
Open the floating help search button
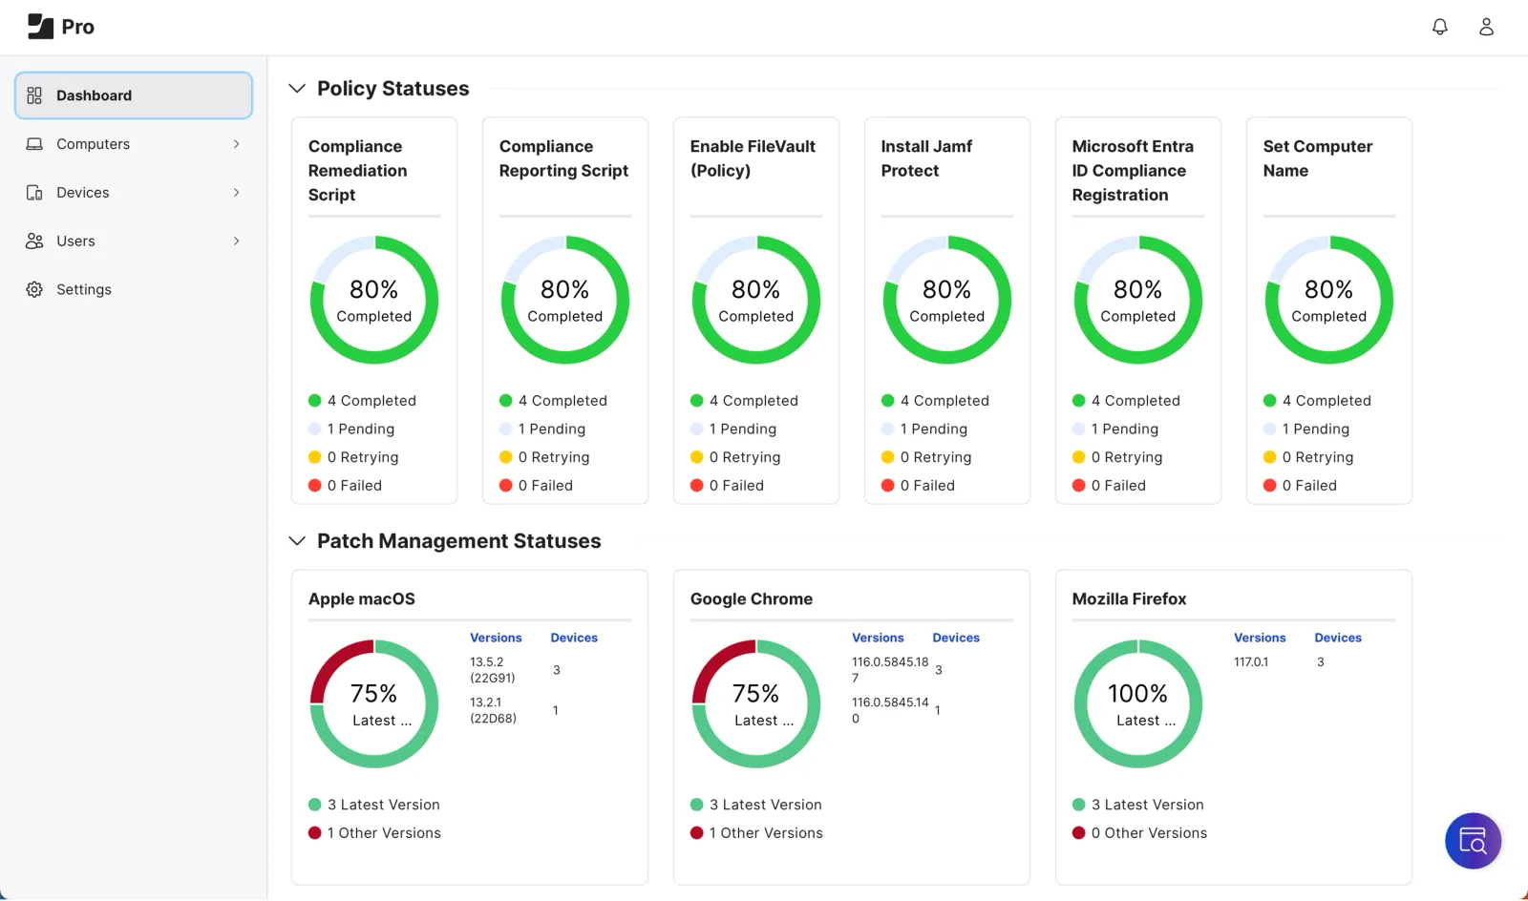point(1473,841)
